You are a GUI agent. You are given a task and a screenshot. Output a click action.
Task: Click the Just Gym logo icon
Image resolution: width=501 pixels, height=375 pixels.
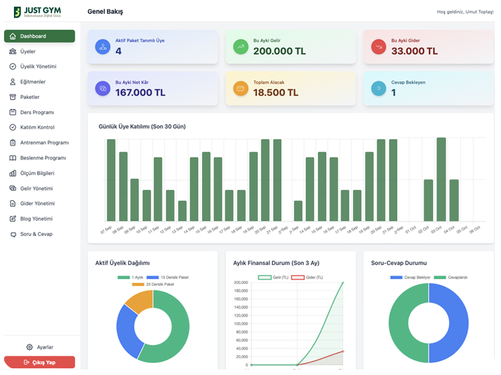coord(17,12)
